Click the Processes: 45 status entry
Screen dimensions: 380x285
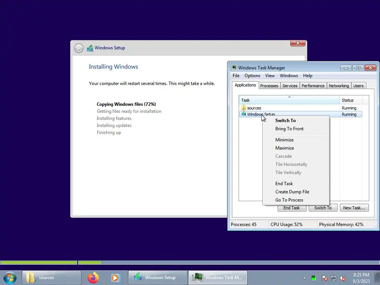(x=243, y=225)
